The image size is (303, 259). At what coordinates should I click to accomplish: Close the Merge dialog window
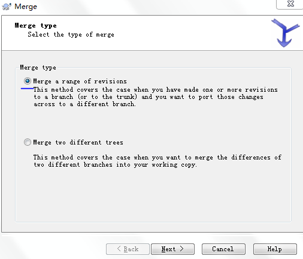(290, 4)
